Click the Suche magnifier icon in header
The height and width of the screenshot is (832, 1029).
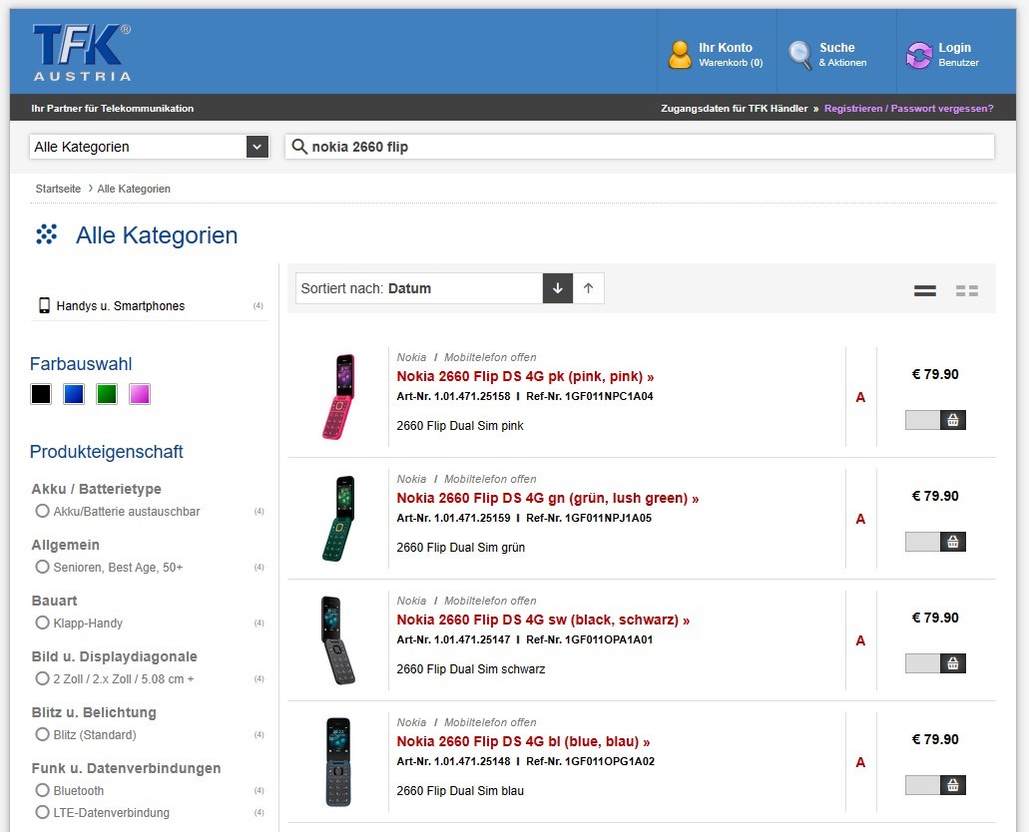[800, 55]
